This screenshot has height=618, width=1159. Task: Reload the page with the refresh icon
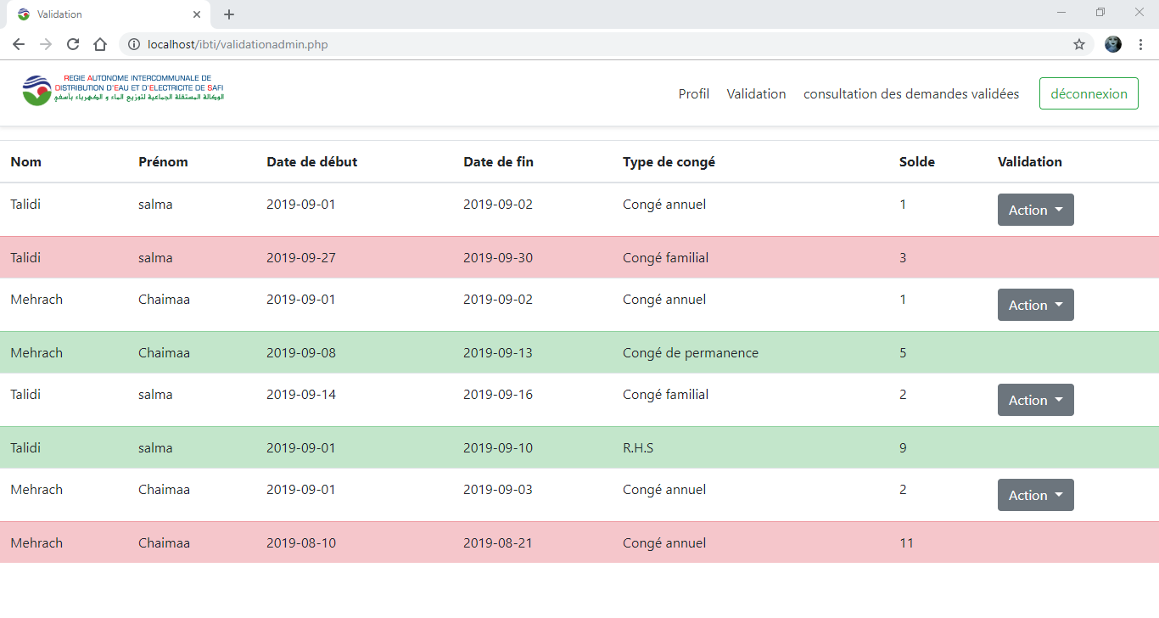point(73,43)
